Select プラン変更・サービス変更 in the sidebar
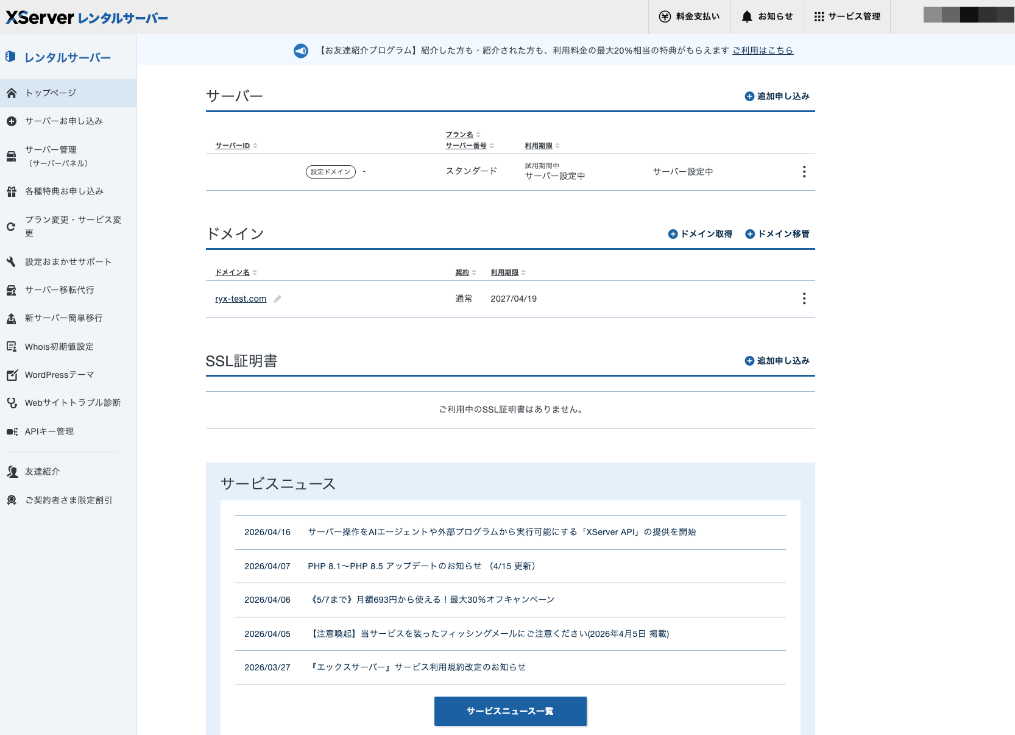This screenshot has width=1015, height=735. point(68,227)
